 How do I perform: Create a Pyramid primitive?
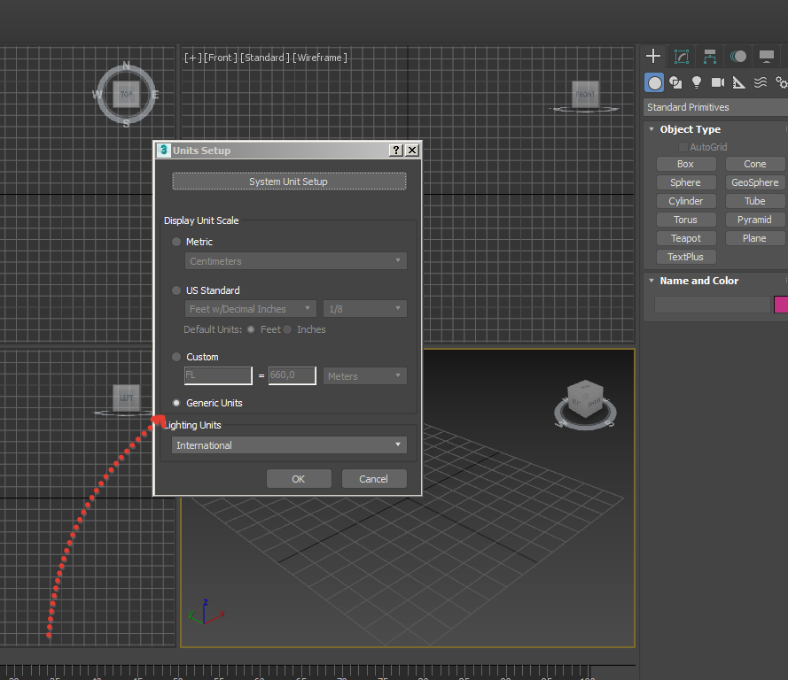click(x=755, y=220)
